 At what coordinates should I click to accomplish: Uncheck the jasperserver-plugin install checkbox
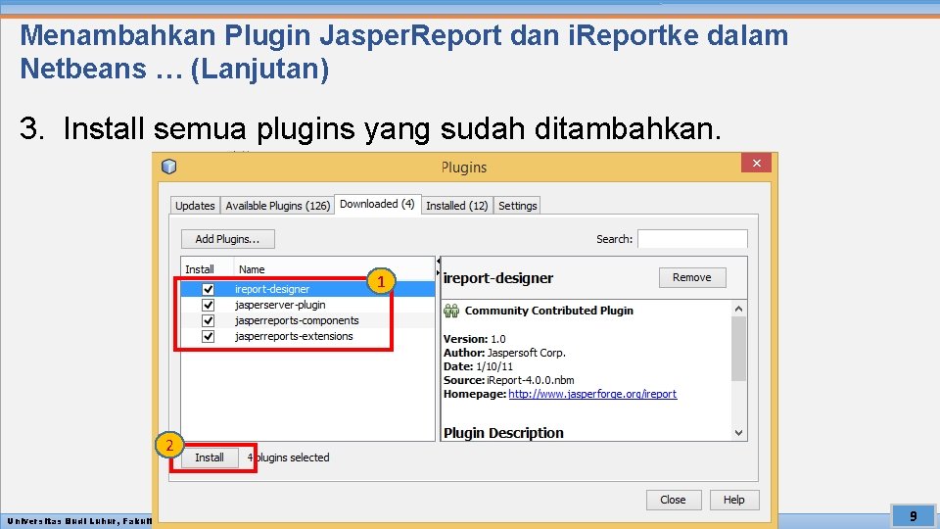(208, 305)
